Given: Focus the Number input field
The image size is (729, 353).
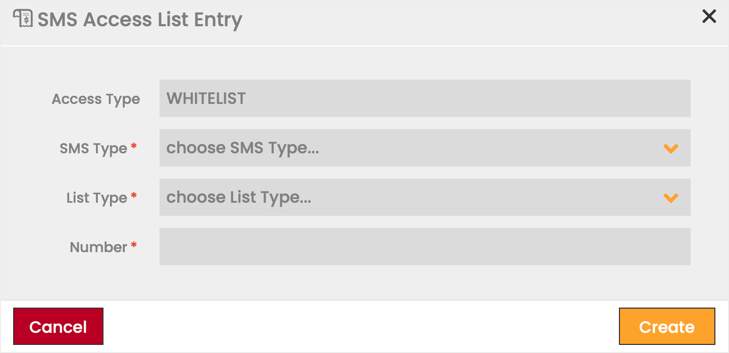Looking at the screenshot, I should tap(424, 247).
